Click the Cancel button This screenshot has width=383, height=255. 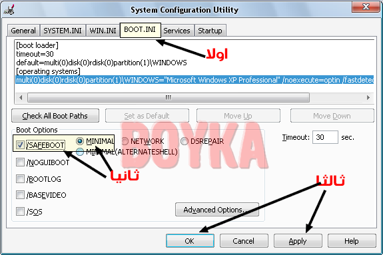(244, 241)
